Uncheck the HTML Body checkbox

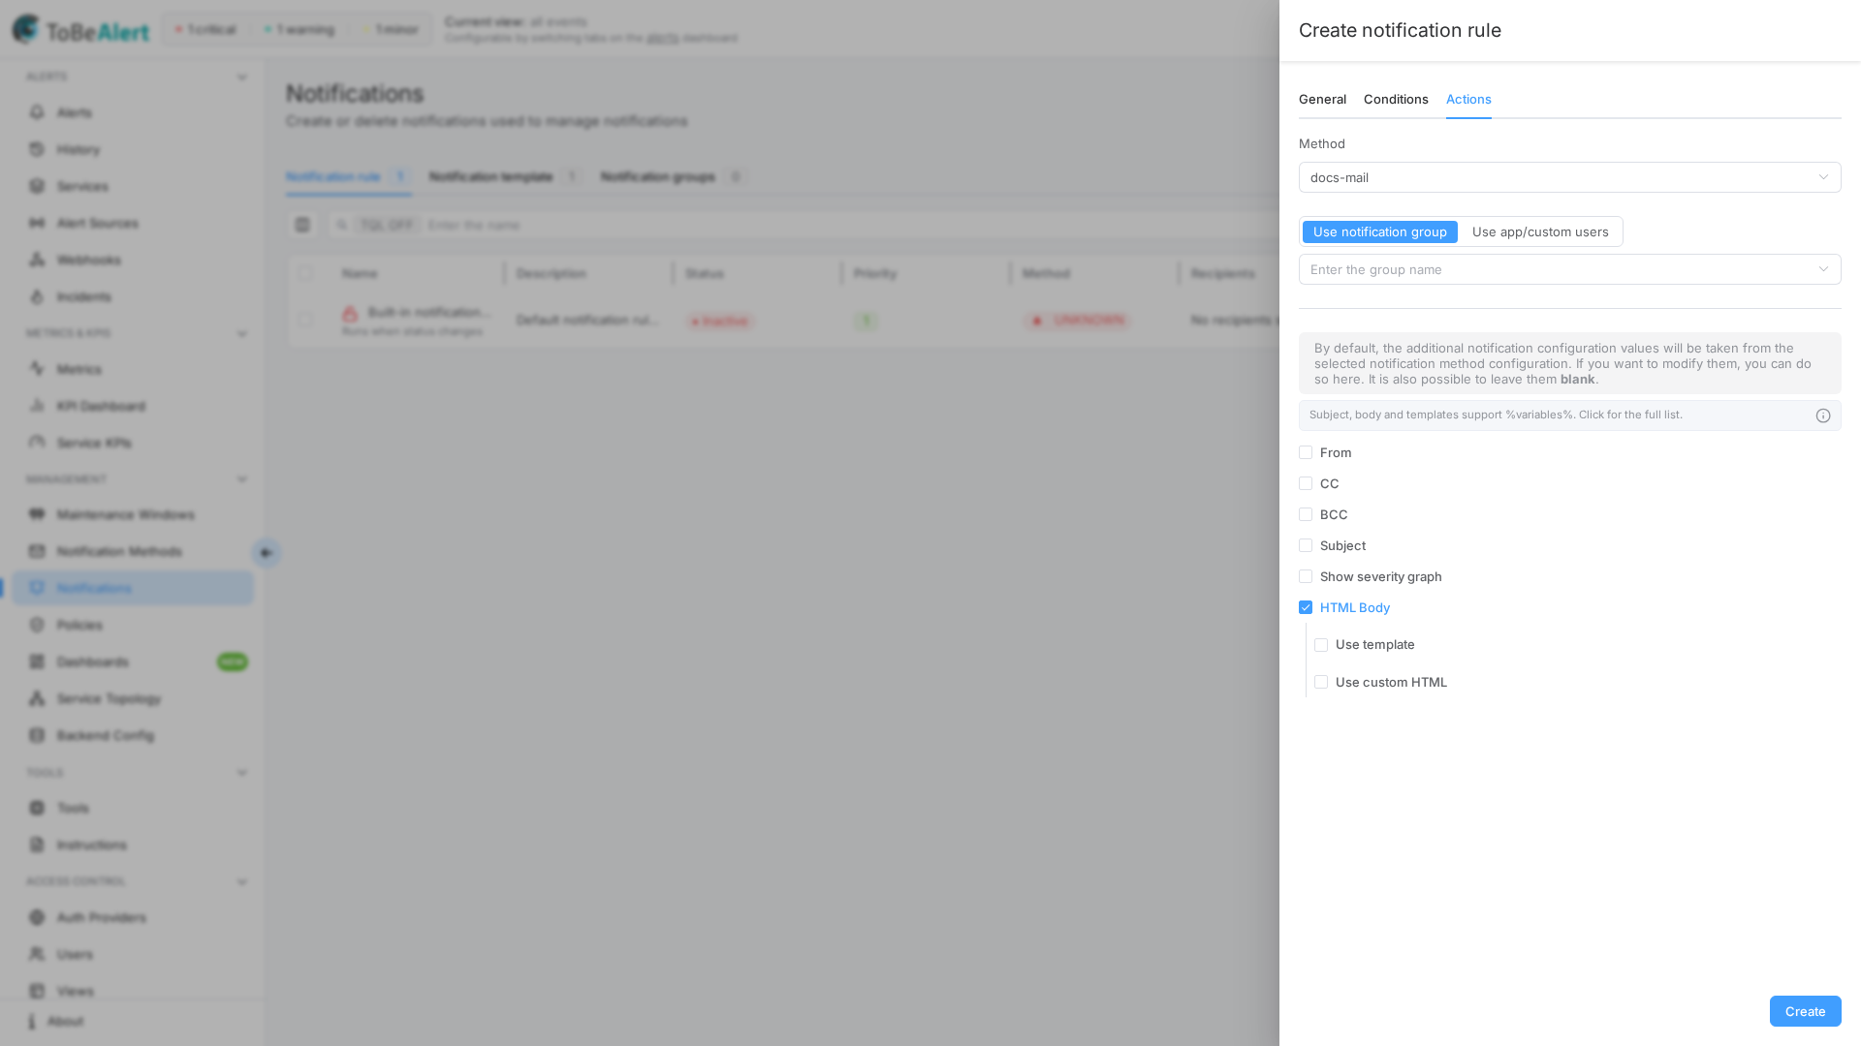click(x=1306, y=607)
